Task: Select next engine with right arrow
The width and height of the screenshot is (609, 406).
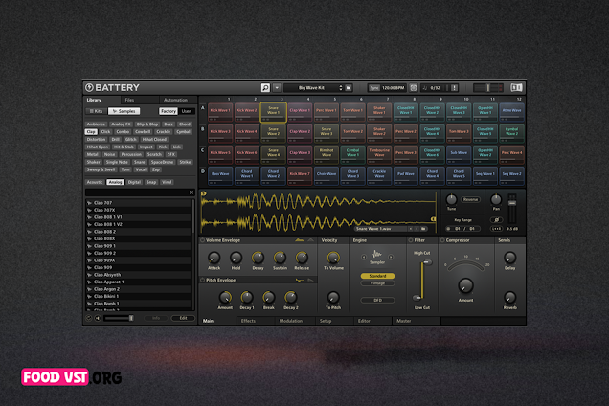Action: (391, 257)
